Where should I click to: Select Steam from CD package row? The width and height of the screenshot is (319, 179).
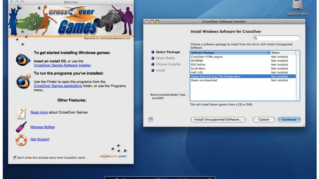tap(243, 76)
